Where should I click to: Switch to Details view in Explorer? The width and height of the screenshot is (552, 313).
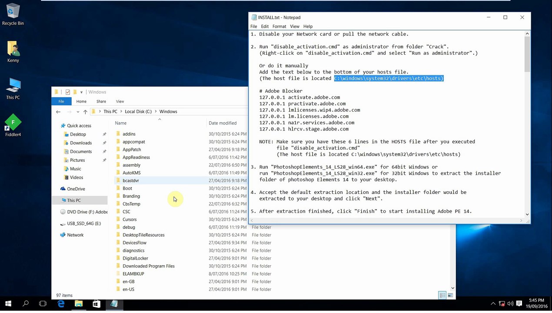442,296
